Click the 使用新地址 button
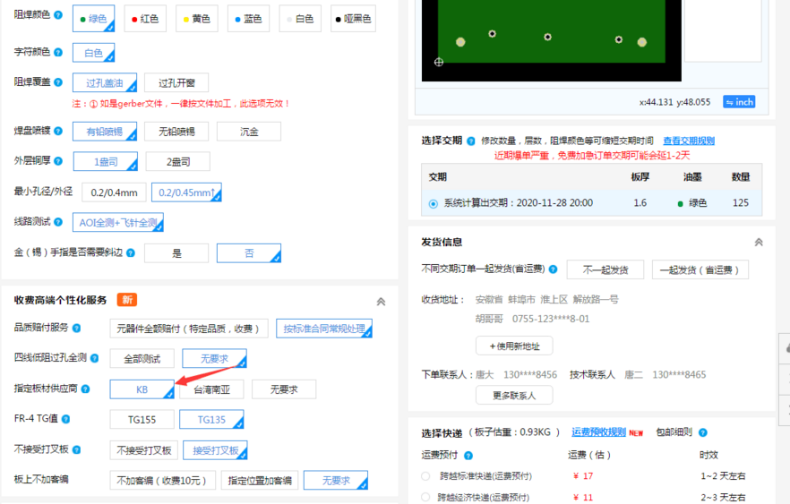 coord(514,346)
